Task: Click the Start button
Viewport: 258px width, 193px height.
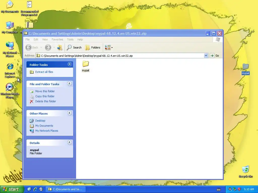Action: click(x=12, y=189)
